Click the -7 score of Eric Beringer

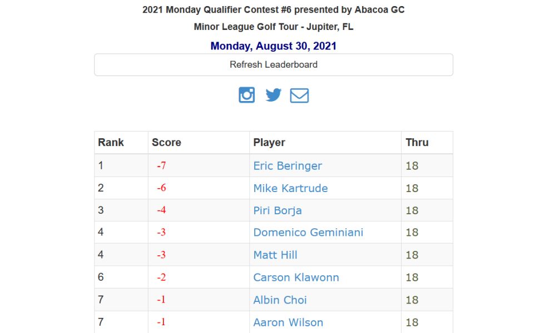coord(161,165)
